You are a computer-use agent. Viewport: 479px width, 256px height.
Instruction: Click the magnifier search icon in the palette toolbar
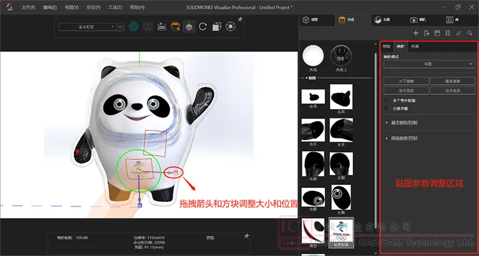pyautogui.click(x=469, y=33)
